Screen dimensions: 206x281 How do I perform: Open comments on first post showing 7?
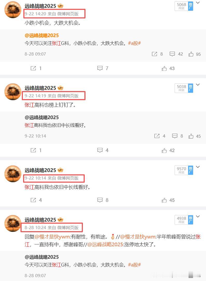(x=103, y=68)
